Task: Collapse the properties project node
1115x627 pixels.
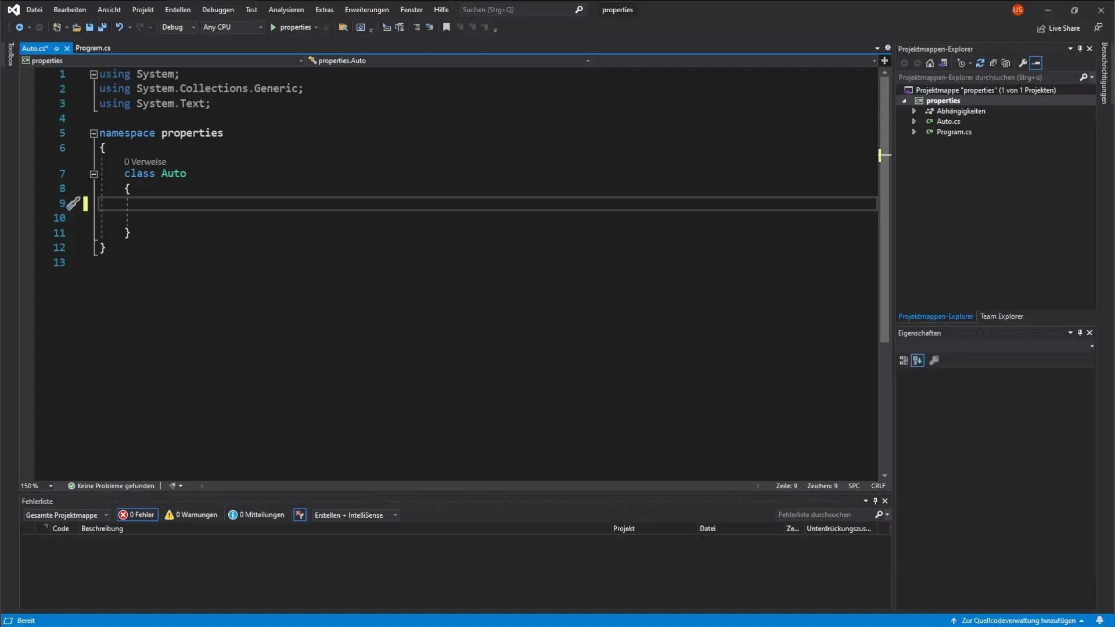Action: (x=904, y=100)
